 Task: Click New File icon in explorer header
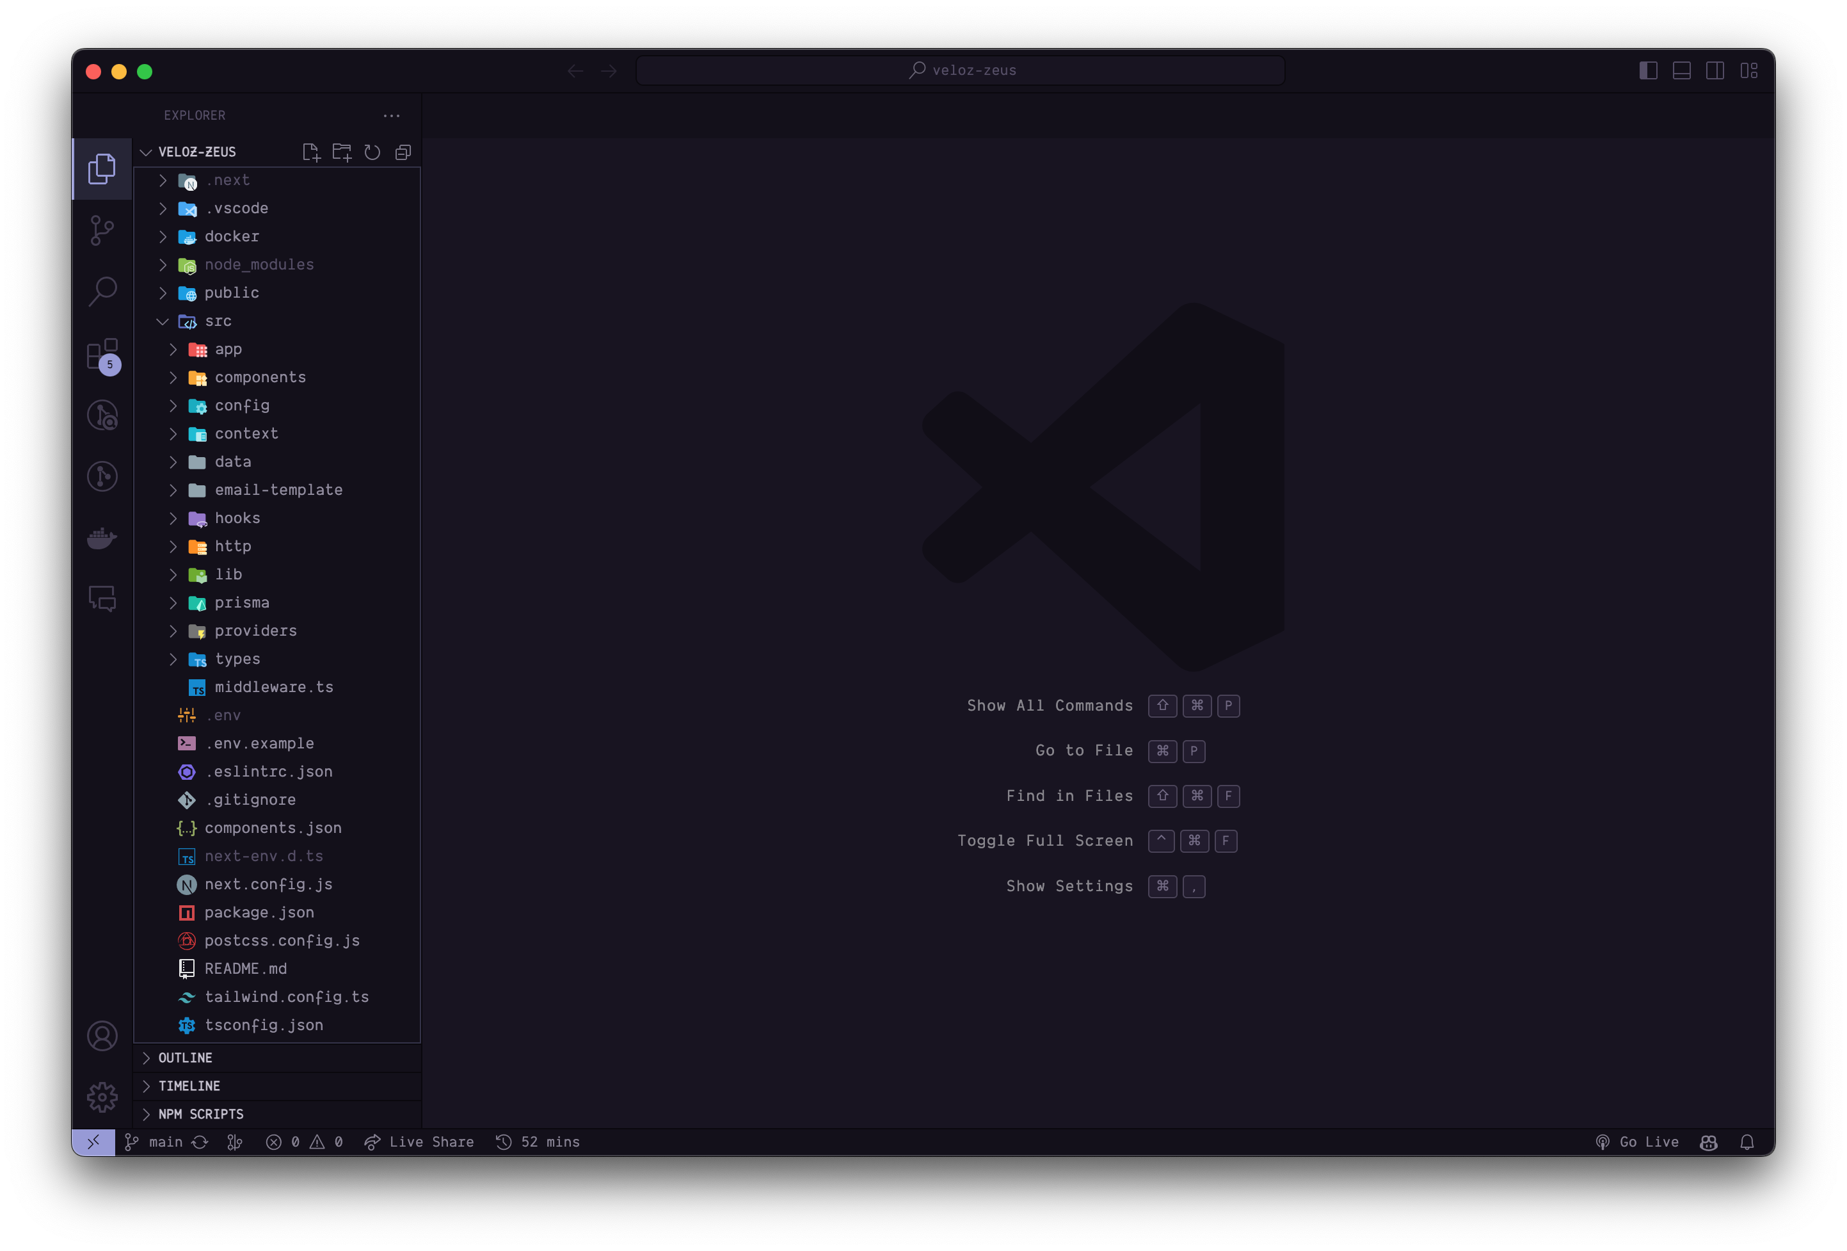tap(311, 152)
